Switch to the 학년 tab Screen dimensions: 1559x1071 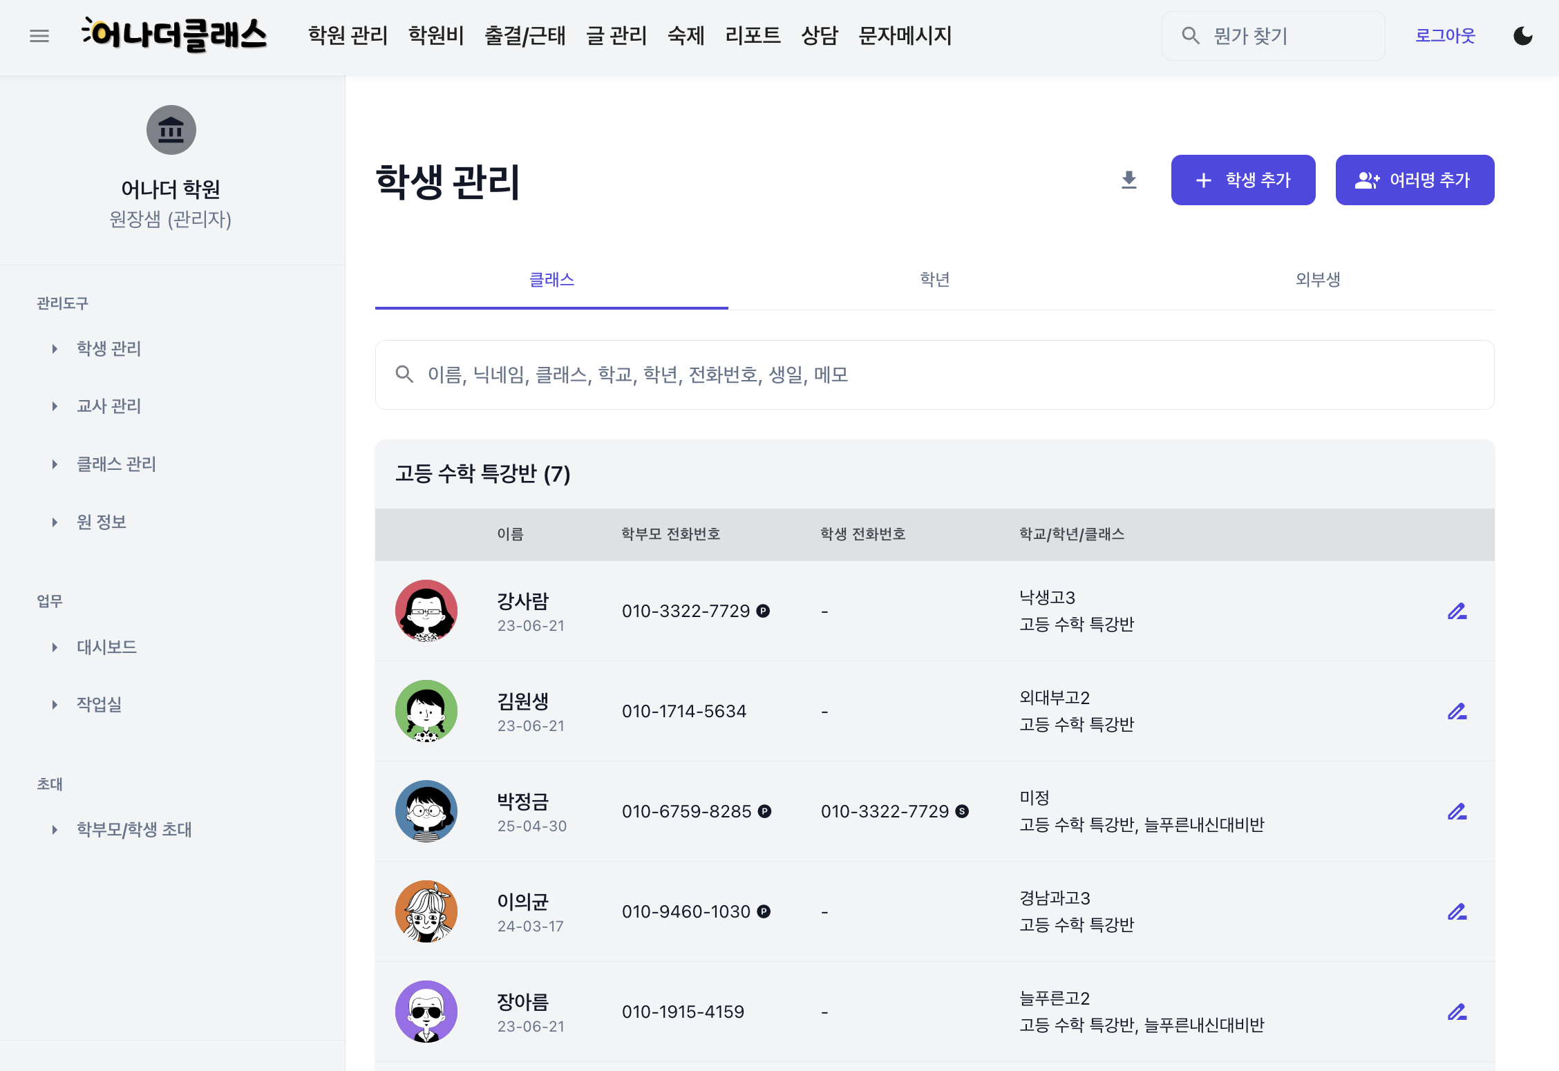coord(934,280)
